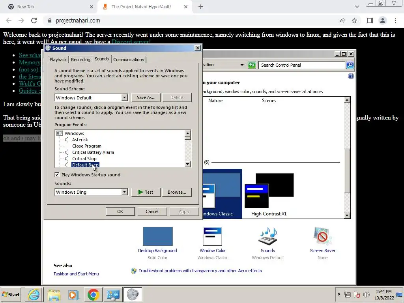Open the Control Panel address bar dropdown arrow
Viewport: 404px width, 303px height.
click(242, 65)
